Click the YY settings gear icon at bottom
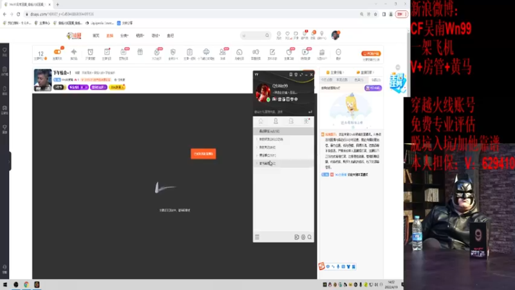Viewport: 515px width, 290px height. tap(303, 237)
